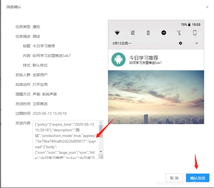Image resolution: width=214 pixels, height=188 pixels.
Task: Click the no-SIM signal icon in the preview
Action: pyautogui.click(x=133, y=32)
